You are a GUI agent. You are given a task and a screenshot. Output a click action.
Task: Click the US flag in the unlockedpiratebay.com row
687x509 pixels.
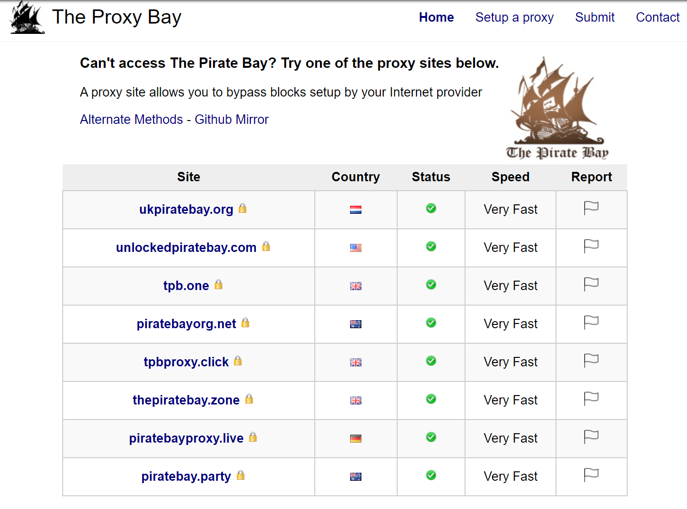point(356,248)
